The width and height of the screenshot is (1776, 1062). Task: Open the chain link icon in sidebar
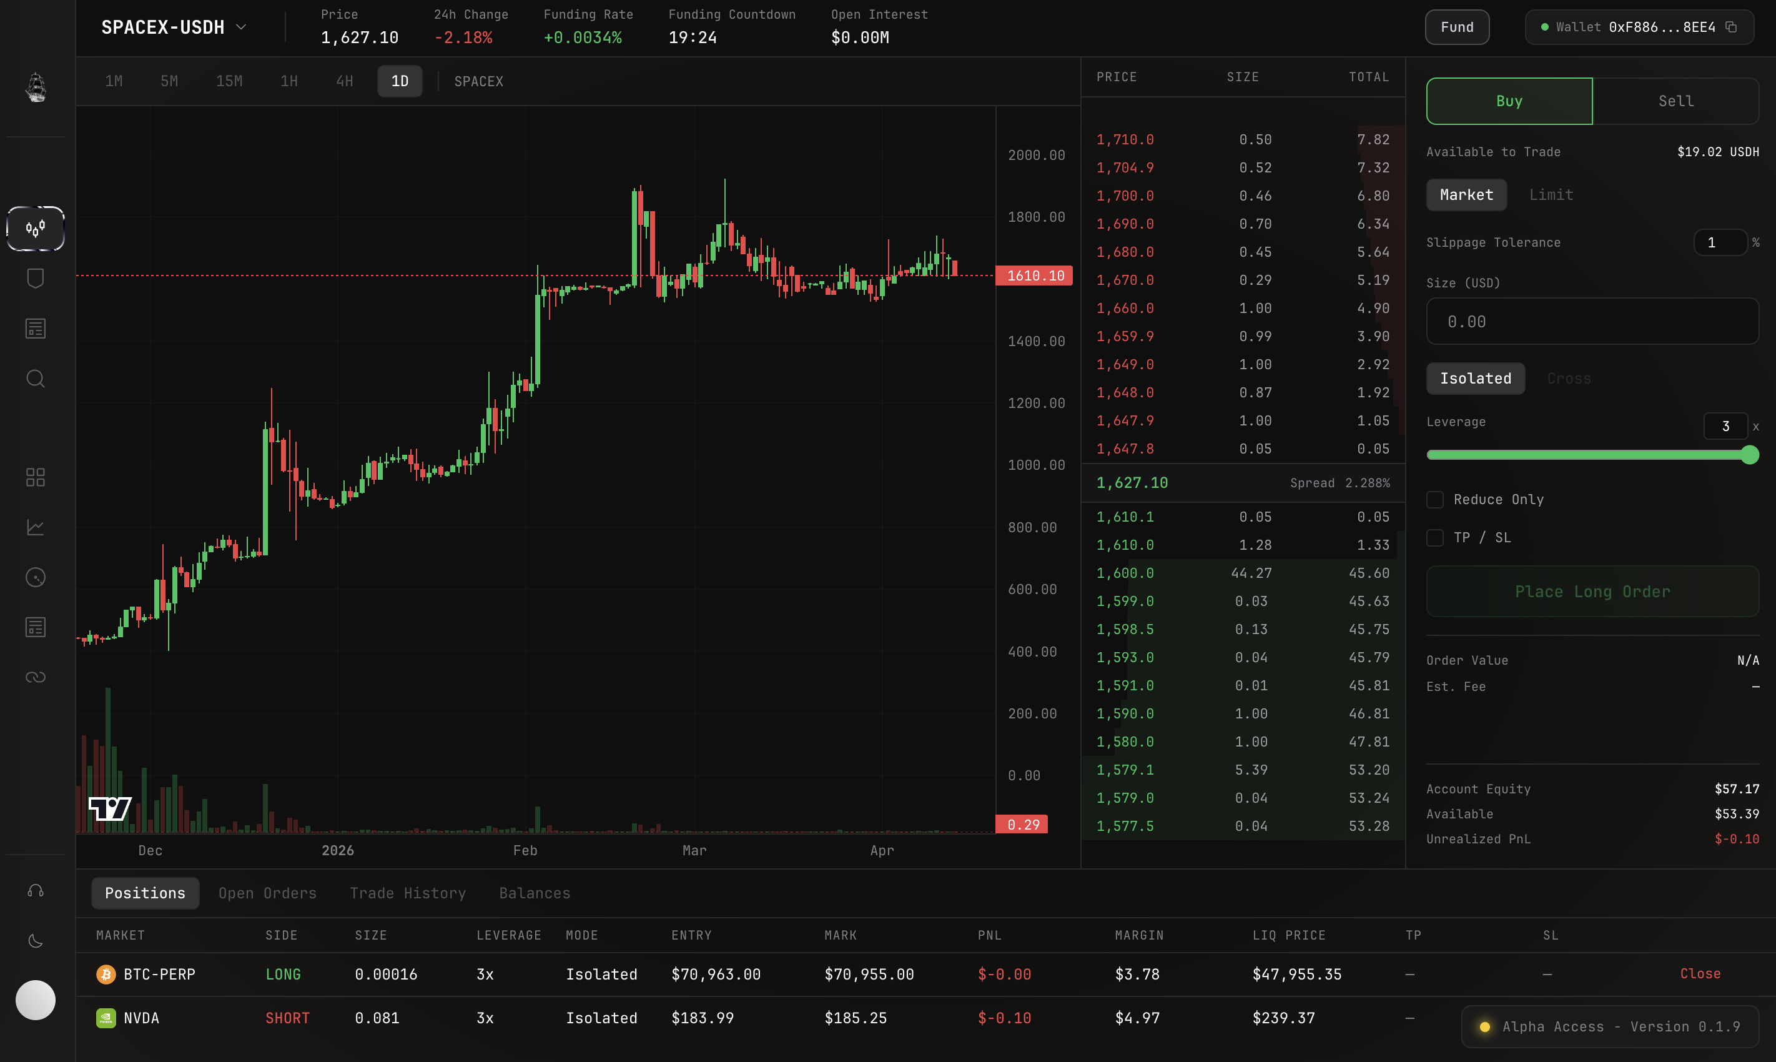(35, 677)
